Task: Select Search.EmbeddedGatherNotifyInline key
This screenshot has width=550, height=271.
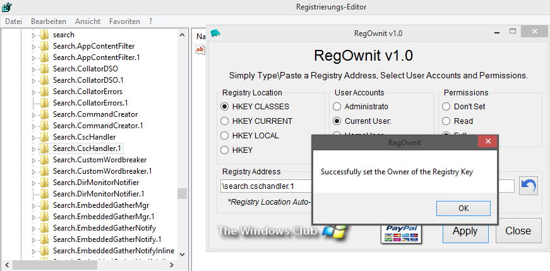Action: click(114, 251)
